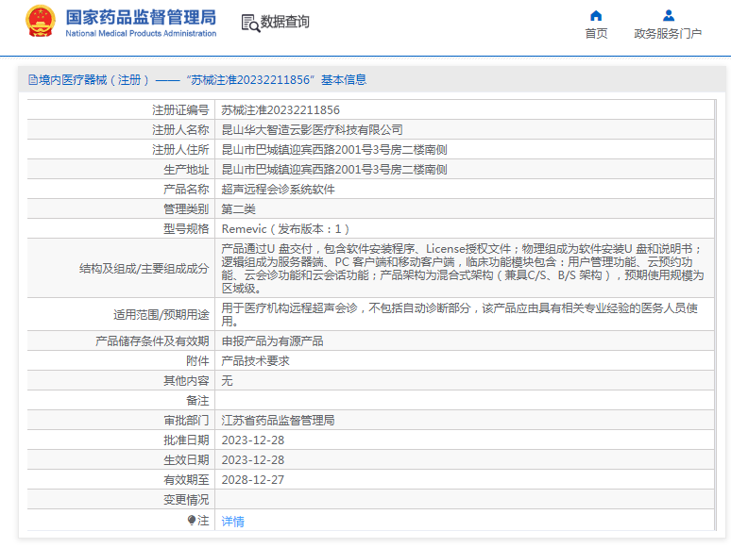Click the National Medical Products Administration subtitle
This screenshot has height=548, width=731.
(x=141, y=34)
